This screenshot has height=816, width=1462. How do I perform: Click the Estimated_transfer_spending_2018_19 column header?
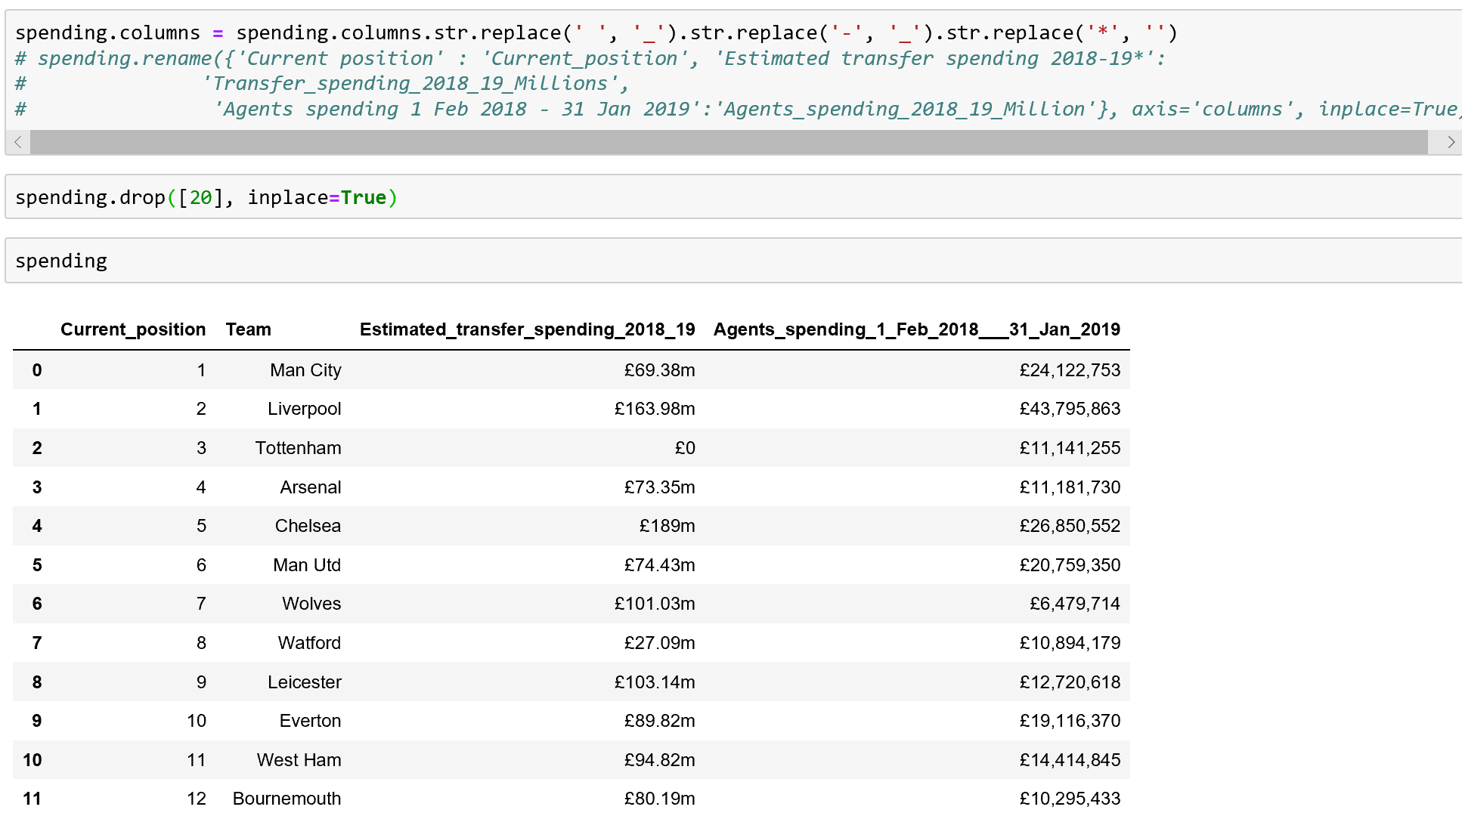pos(527,329)
